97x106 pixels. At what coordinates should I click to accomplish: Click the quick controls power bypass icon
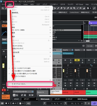pyautogui.click(x=14, y=95)
